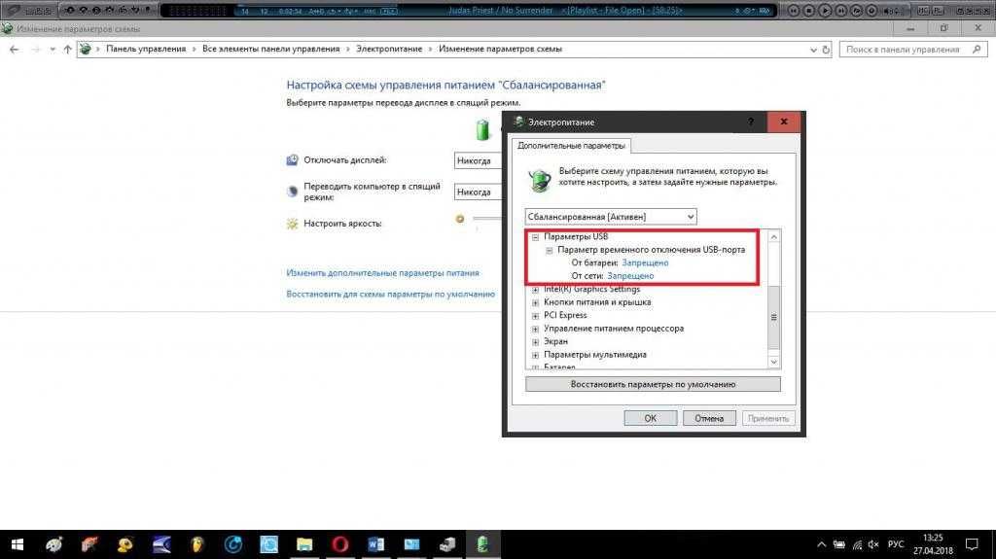Select the Дополнительные параметры tab

(571, 146)
